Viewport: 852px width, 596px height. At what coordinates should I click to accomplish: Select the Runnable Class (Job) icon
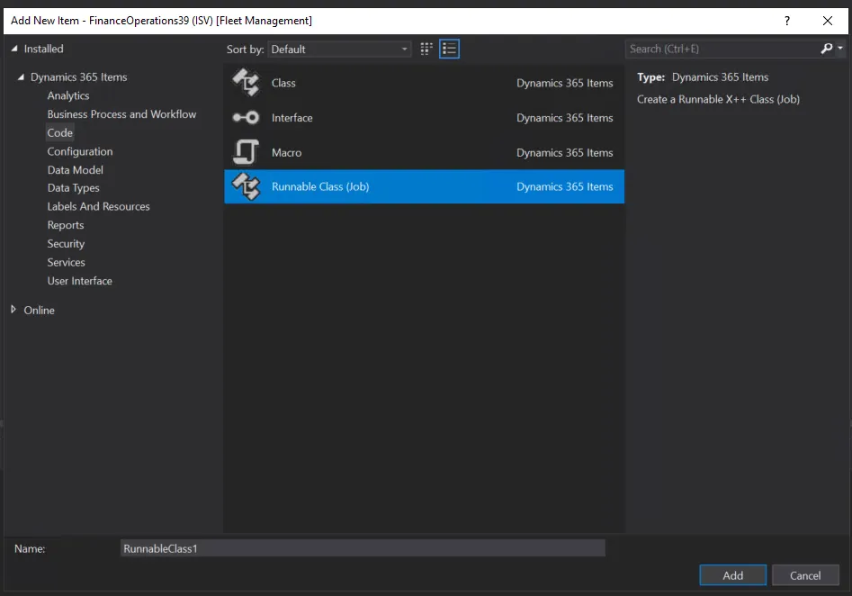coord(247,186)
